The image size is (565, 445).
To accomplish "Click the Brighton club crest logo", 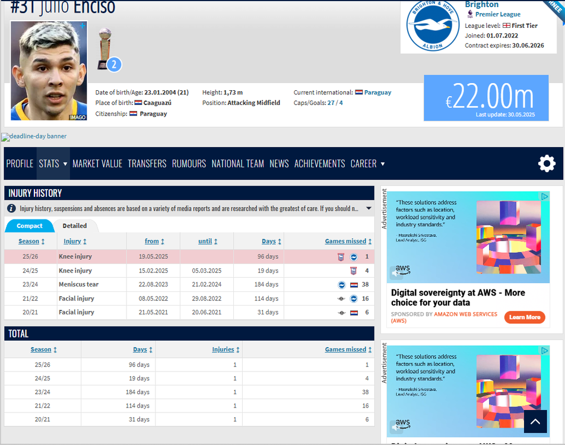I will 433,26.
